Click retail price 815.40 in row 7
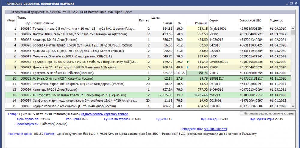The image size is (300, 148). [202, 62]
